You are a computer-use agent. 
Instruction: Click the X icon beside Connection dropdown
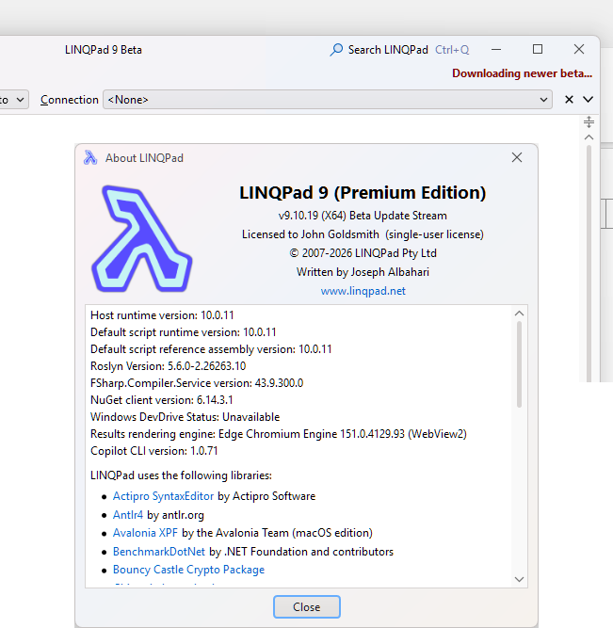click(x=569, y=99)
